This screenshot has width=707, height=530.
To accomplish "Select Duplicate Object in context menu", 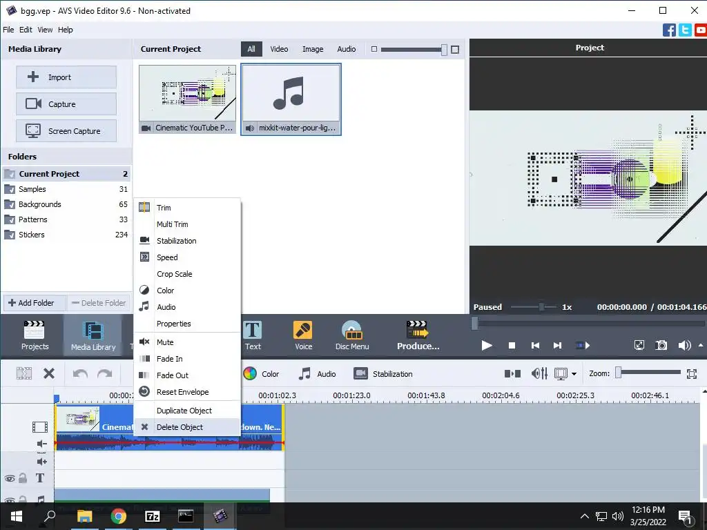I will [x=187, y=411].
